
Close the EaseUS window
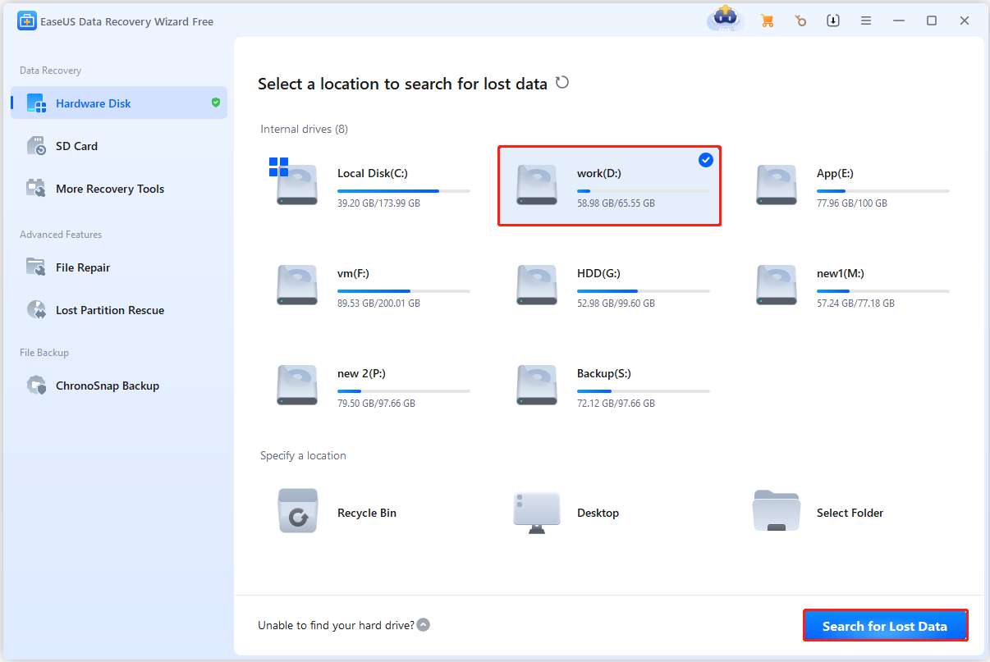tap(965, 21)
